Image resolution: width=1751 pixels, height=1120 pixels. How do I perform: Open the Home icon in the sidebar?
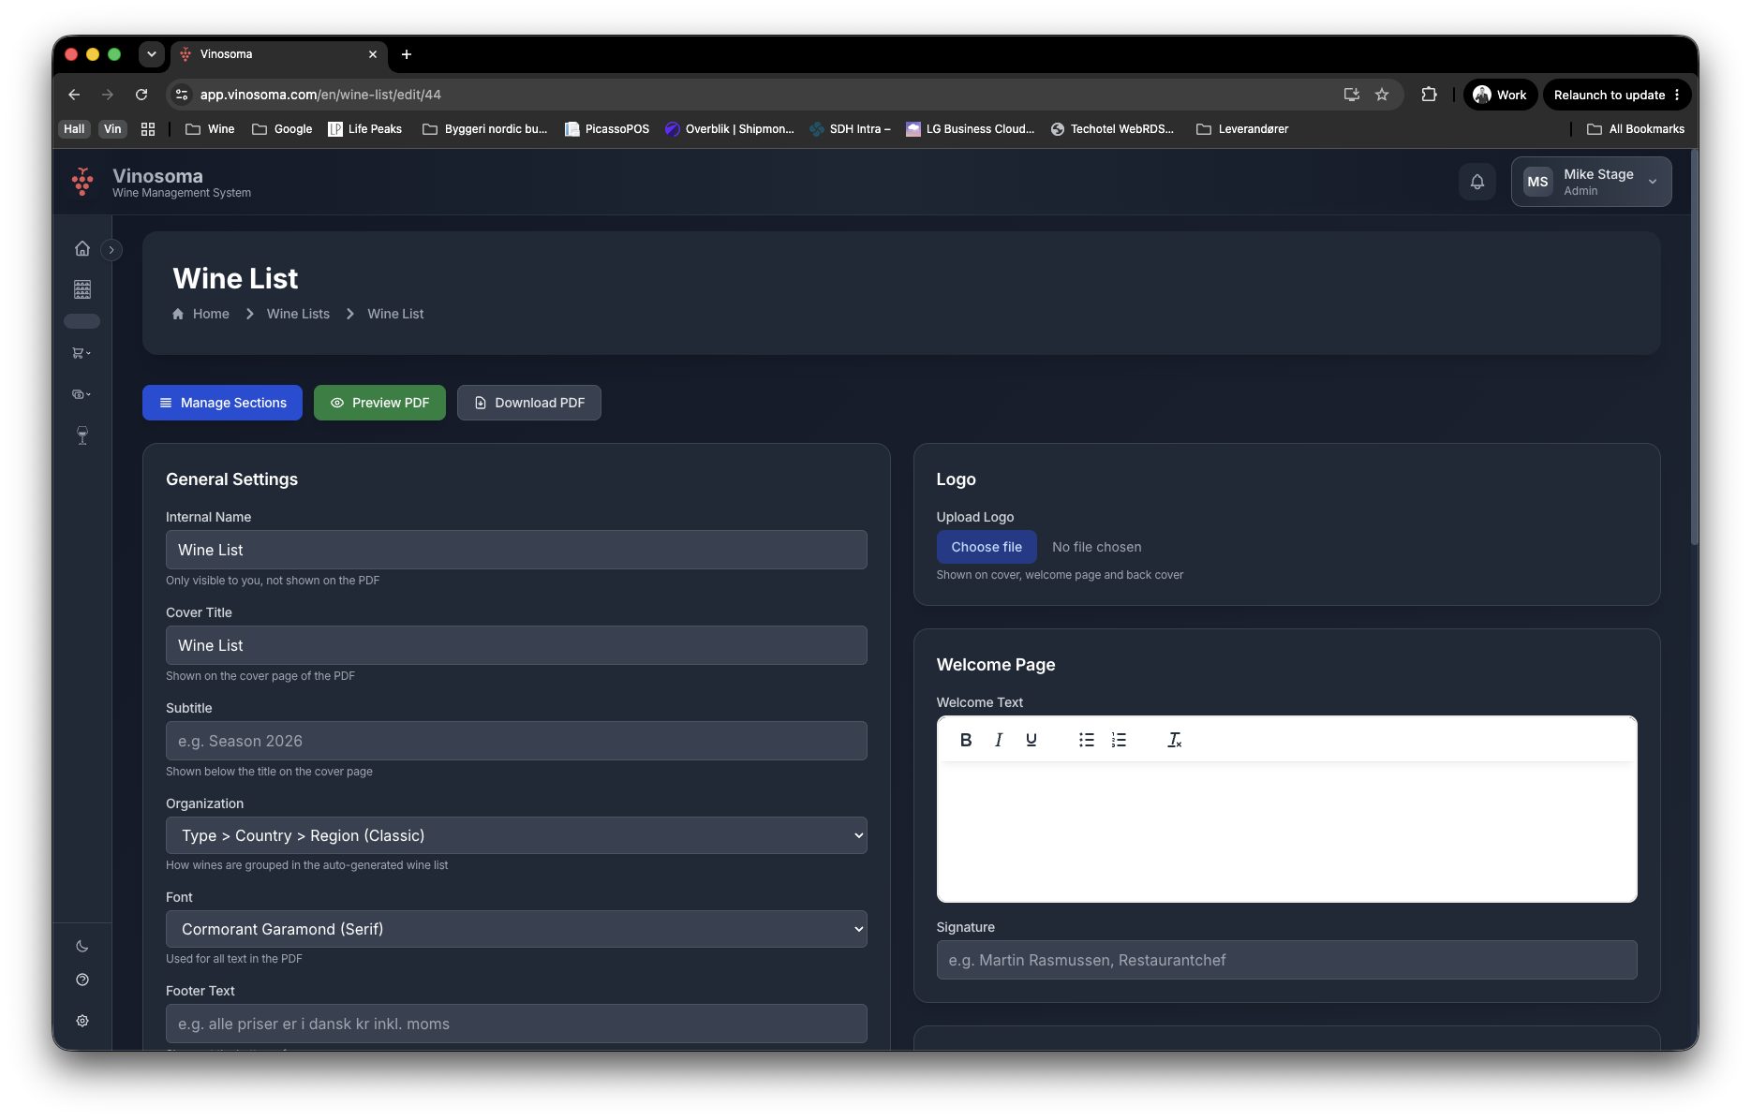tap(82, 249)
